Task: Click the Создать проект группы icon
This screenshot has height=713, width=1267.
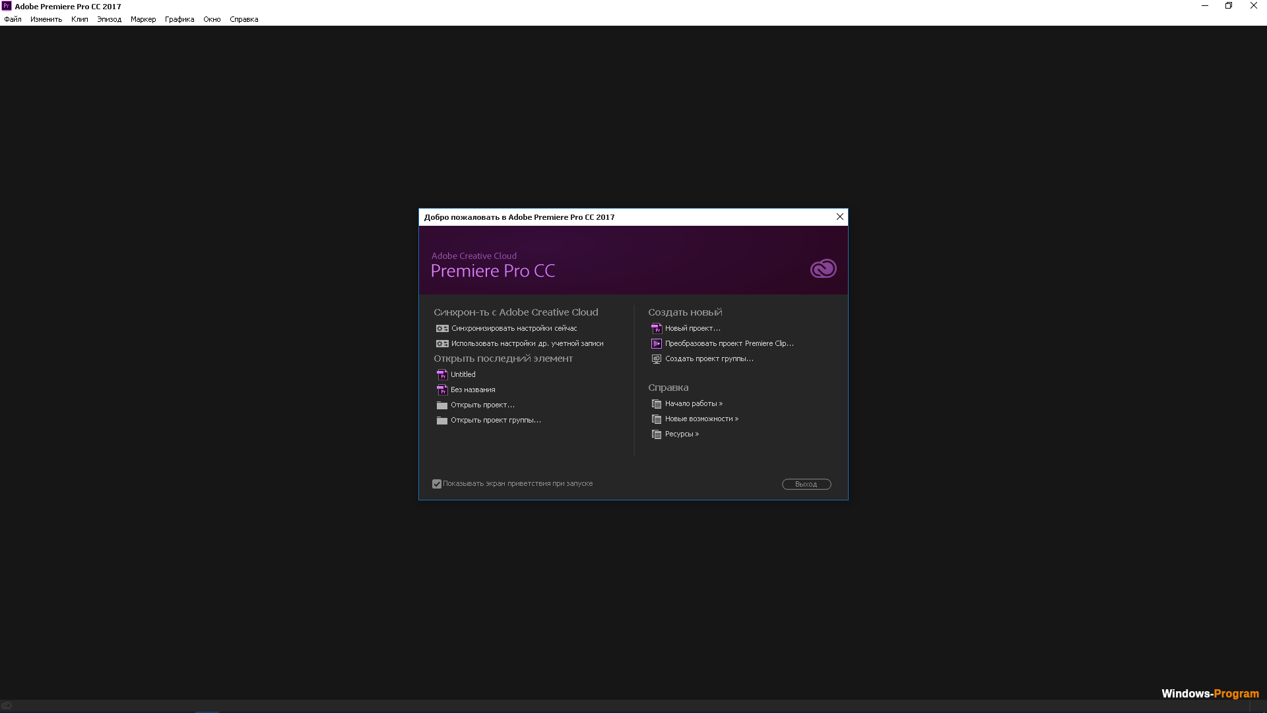Action: [x=657, y=358]
